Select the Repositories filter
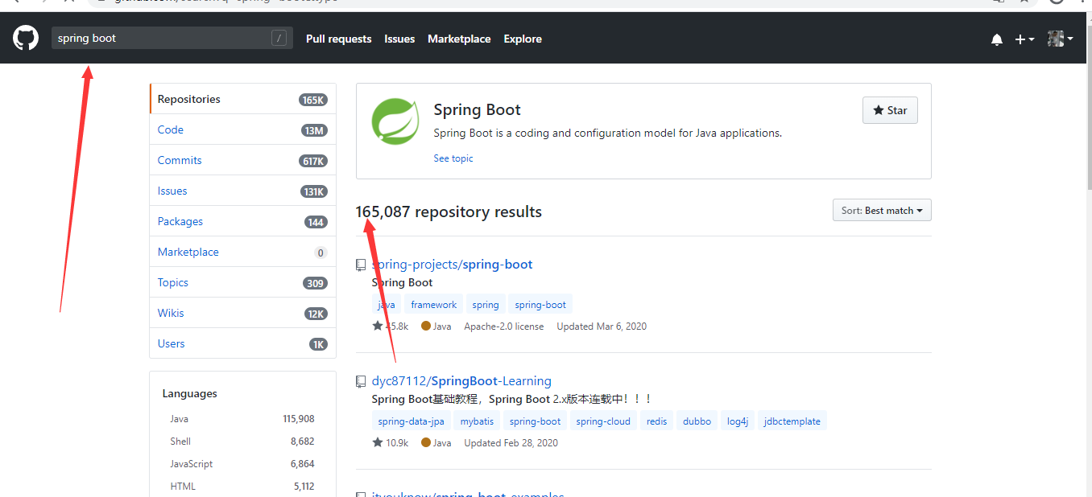1092x497 pixels. coord(242,99)
